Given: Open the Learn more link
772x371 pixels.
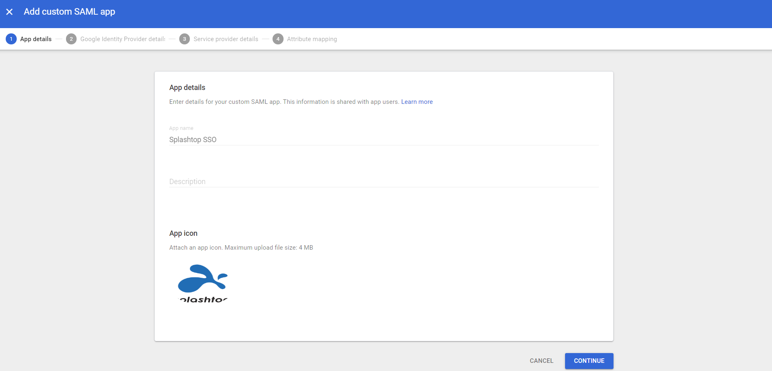Looking at the screenshot, I should tap(417, 102).
